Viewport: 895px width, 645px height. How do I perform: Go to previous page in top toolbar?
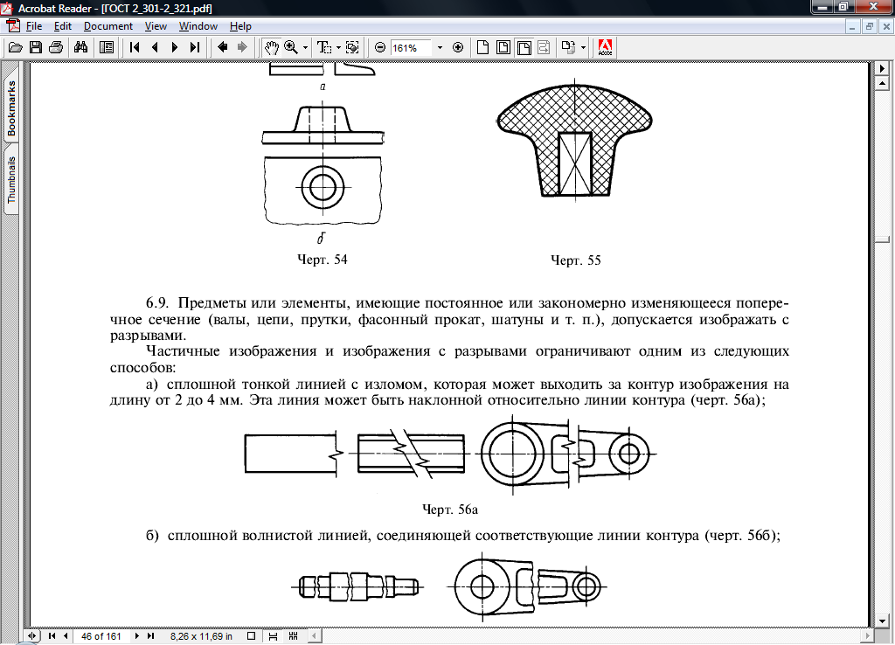coord(155,47)
